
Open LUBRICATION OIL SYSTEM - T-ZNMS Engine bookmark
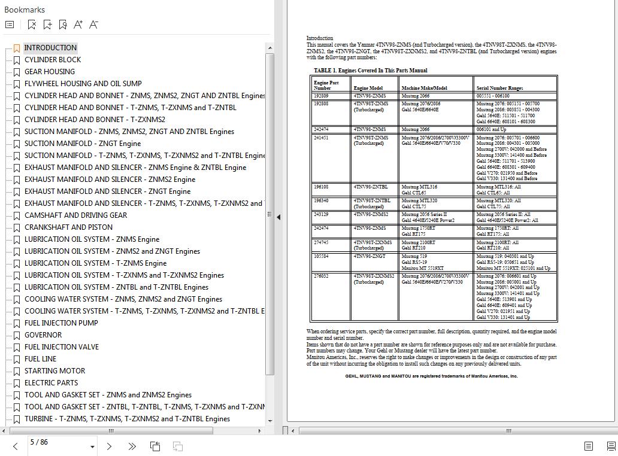pos(95,263)
